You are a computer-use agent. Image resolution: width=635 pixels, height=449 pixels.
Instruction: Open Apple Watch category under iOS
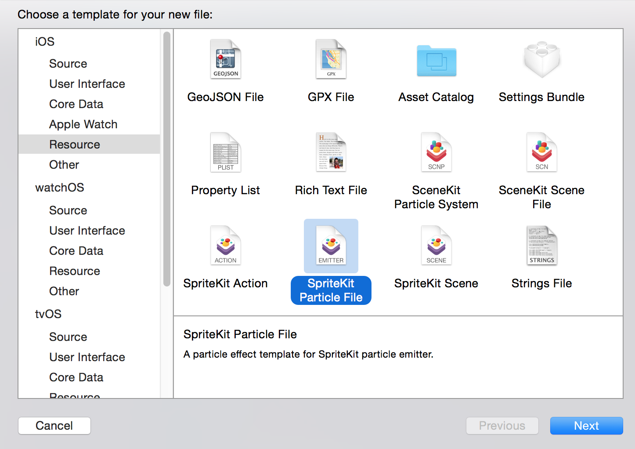[83, 124]
